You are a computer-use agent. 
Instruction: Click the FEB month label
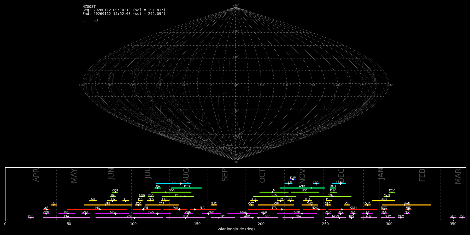[422, 175]
